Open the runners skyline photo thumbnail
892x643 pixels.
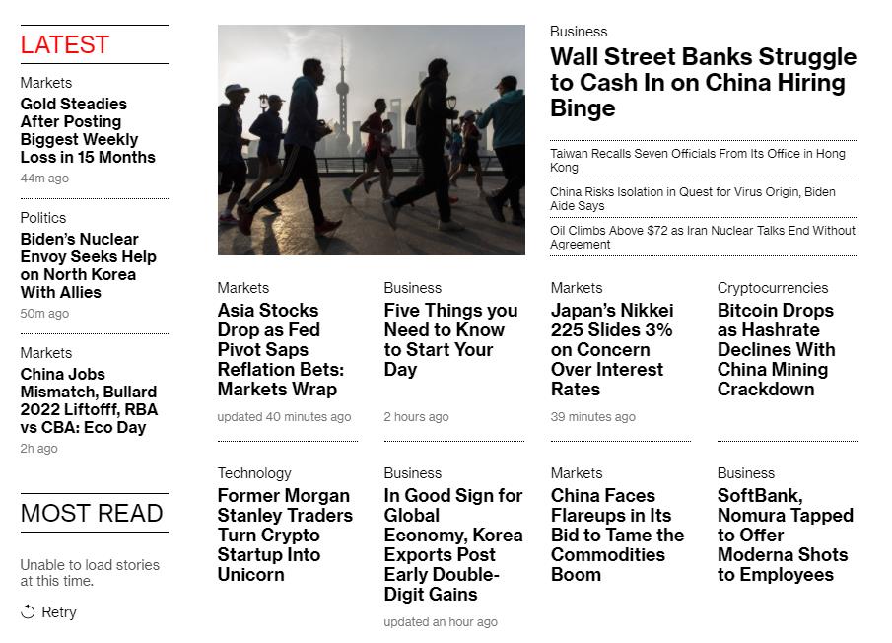pyautogui.click(x=371, y=140)
